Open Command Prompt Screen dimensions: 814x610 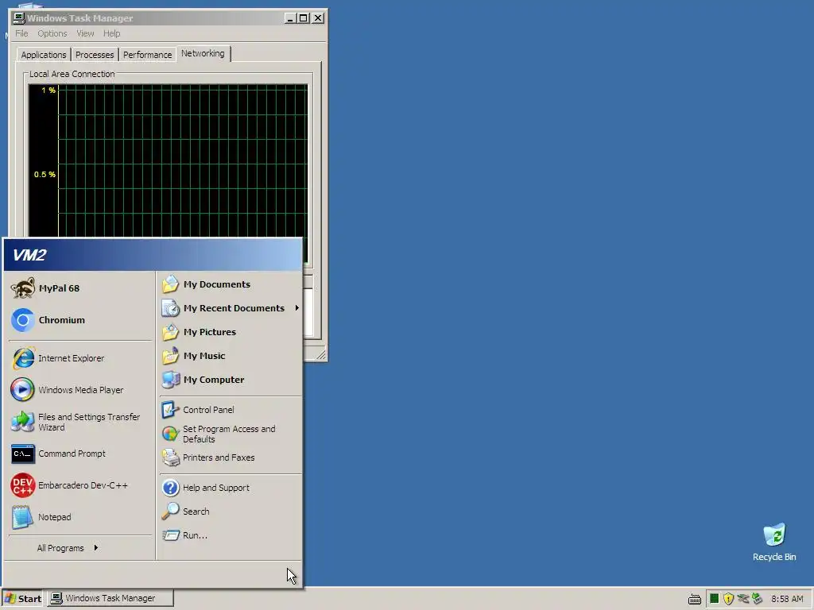point(80,454)
